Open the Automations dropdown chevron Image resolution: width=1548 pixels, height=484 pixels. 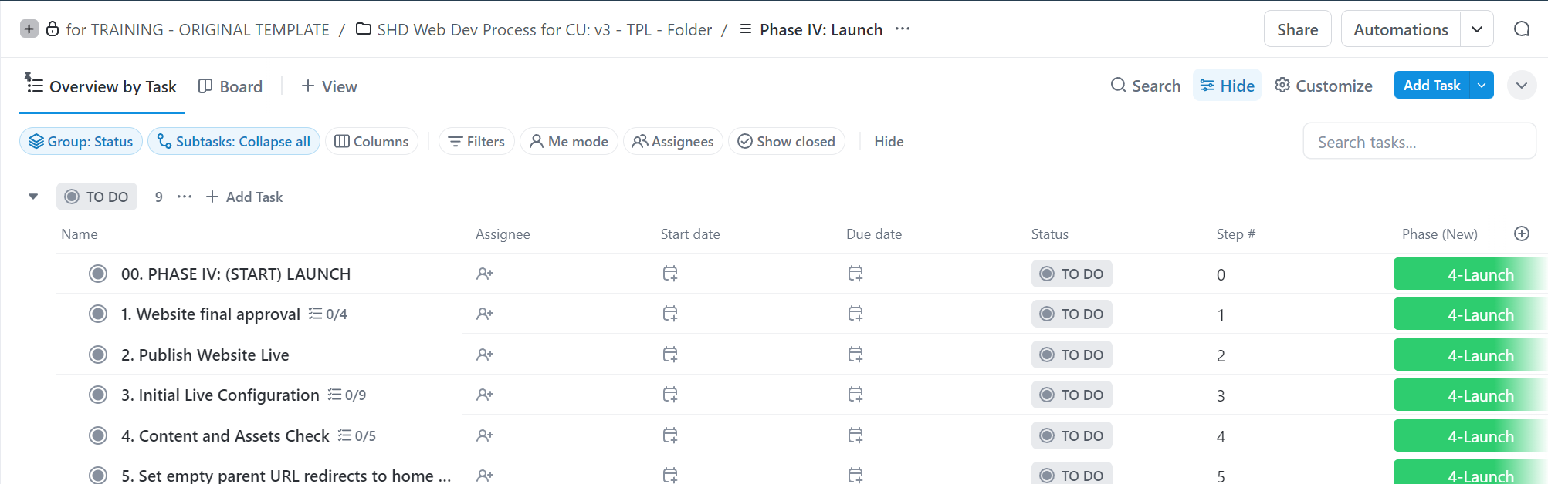(1476, 29)
